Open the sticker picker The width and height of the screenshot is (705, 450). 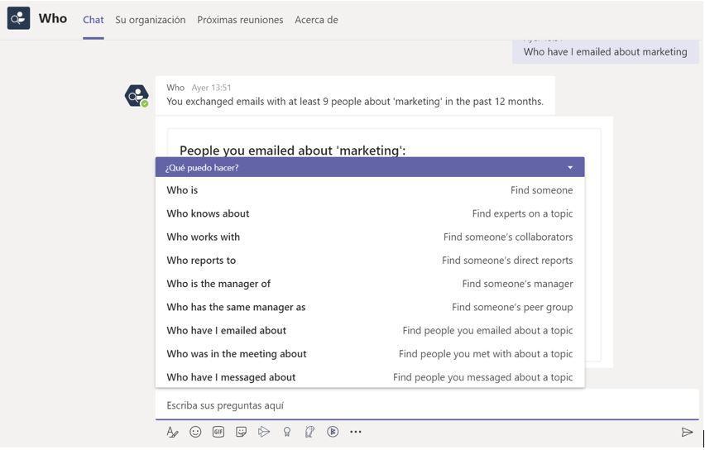[x=241, y=432]
